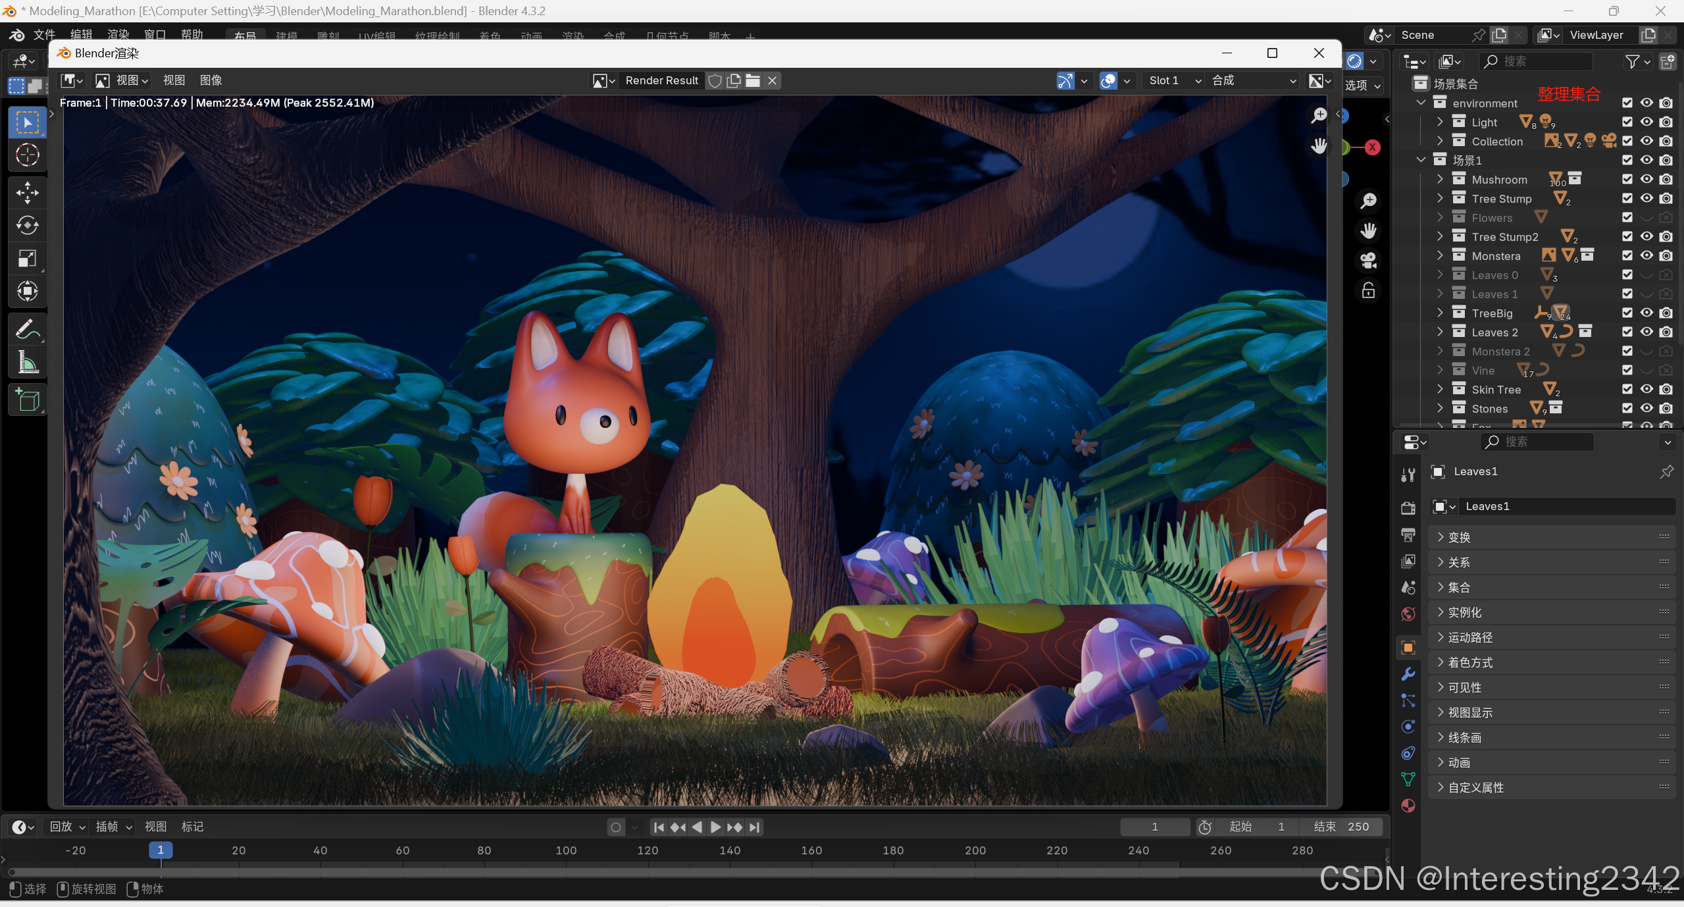Click the 标记 timeline button

[x=192, y=827]
